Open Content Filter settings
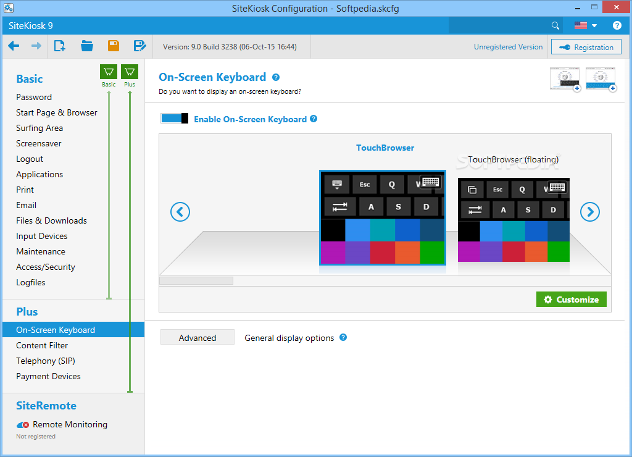632x457 pixels. tap(42, 345)
